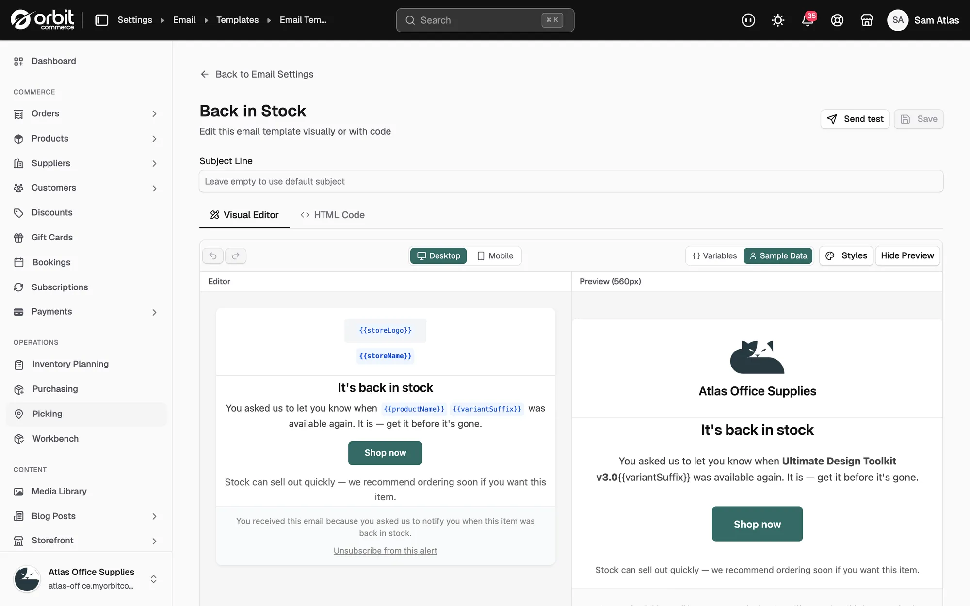Screen dimensions: 970x606
Task: Click the Save button
Action: coord(919,119)
